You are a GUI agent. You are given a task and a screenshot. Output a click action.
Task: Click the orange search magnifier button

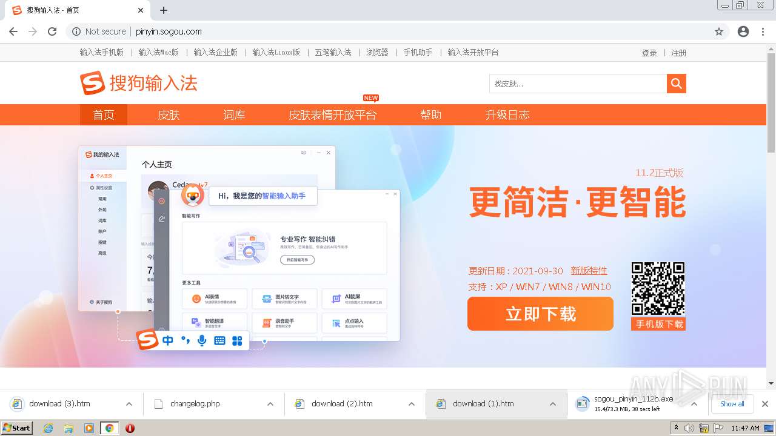[x=677, y=84]
